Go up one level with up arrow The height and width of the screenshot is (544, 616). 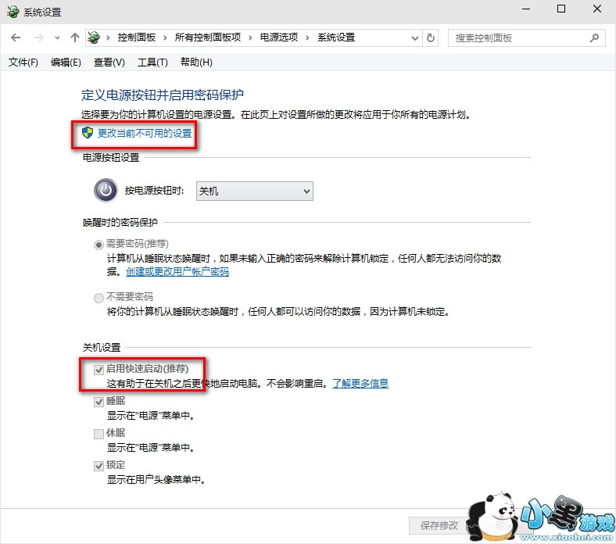point(74,38)
